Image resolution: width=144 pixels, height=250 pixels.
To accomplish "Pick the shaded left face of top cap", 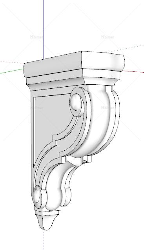I will coord(53,65).
